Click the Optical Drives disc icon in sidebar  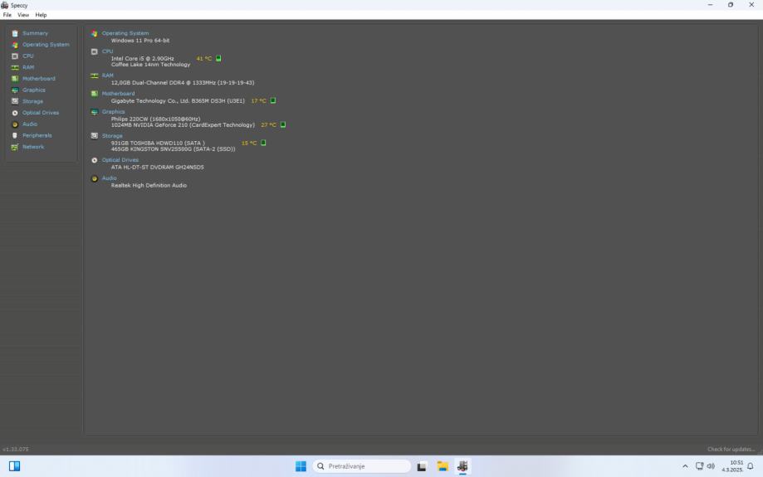(15, 113)
